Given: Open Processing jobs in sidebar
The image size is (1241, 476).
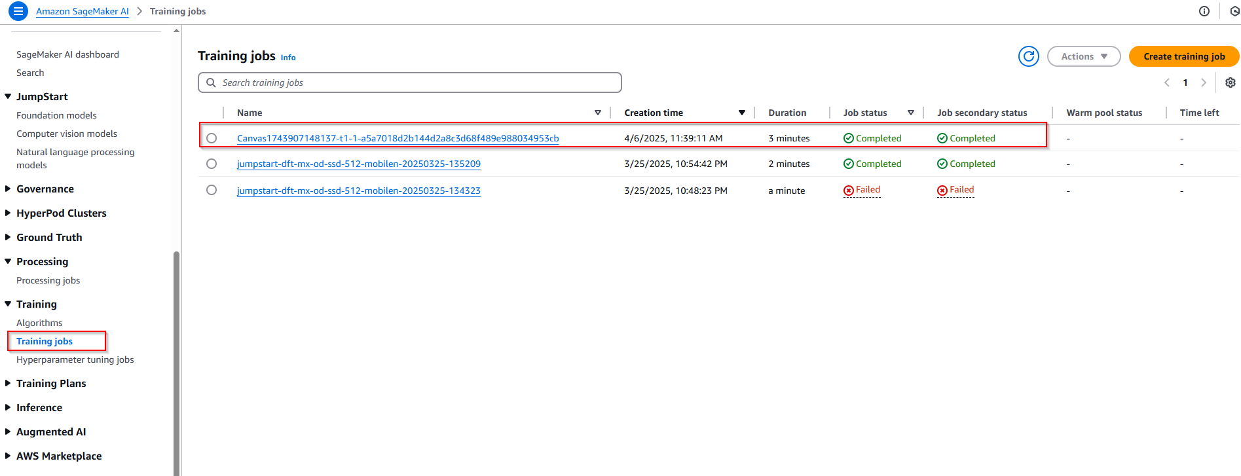Looking at the screenshot, I should pyautogui.click(x=48, y=280).
